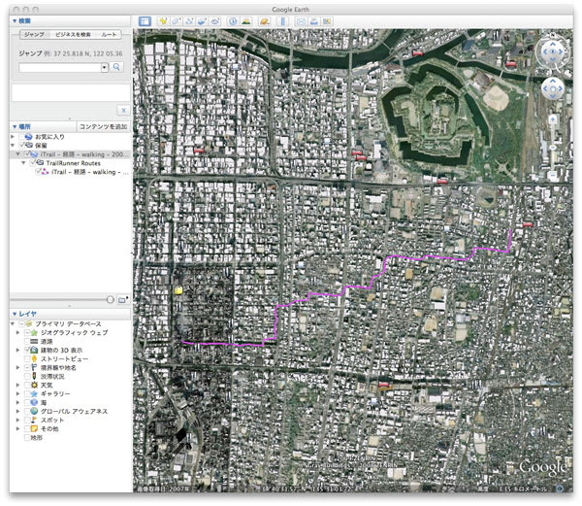
Task: Enable the ギャラリー layer checkbox
Action: [x=27, y=393]
